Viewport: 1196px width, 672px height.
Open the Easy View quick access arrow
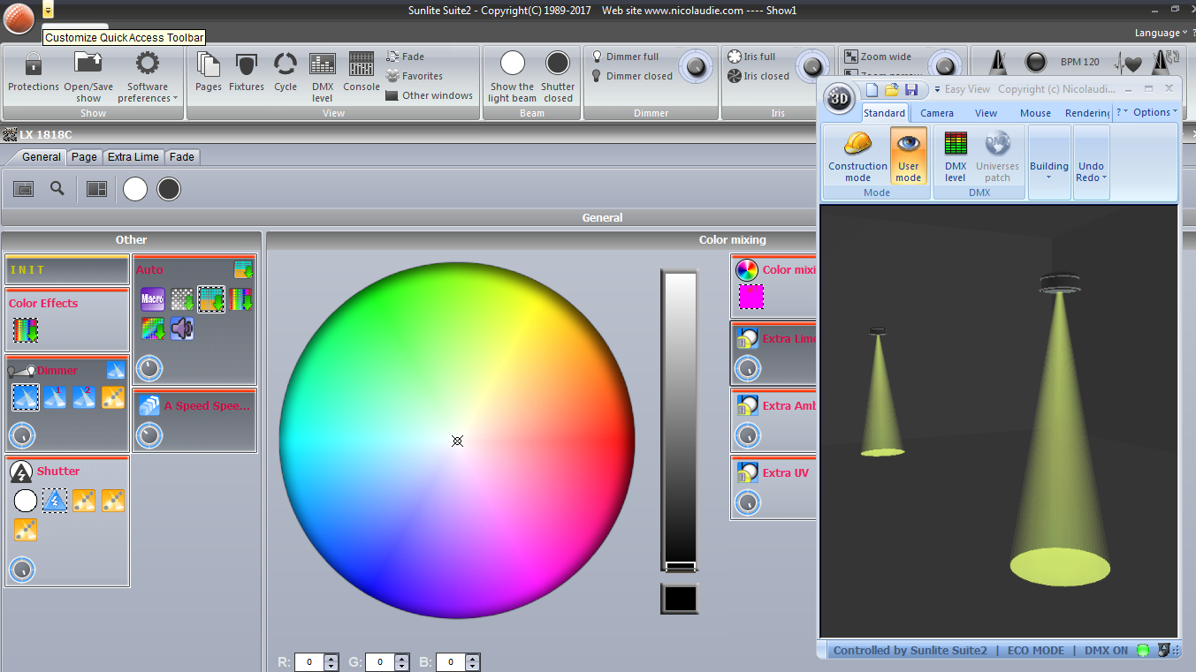click(x=936, y=89)
